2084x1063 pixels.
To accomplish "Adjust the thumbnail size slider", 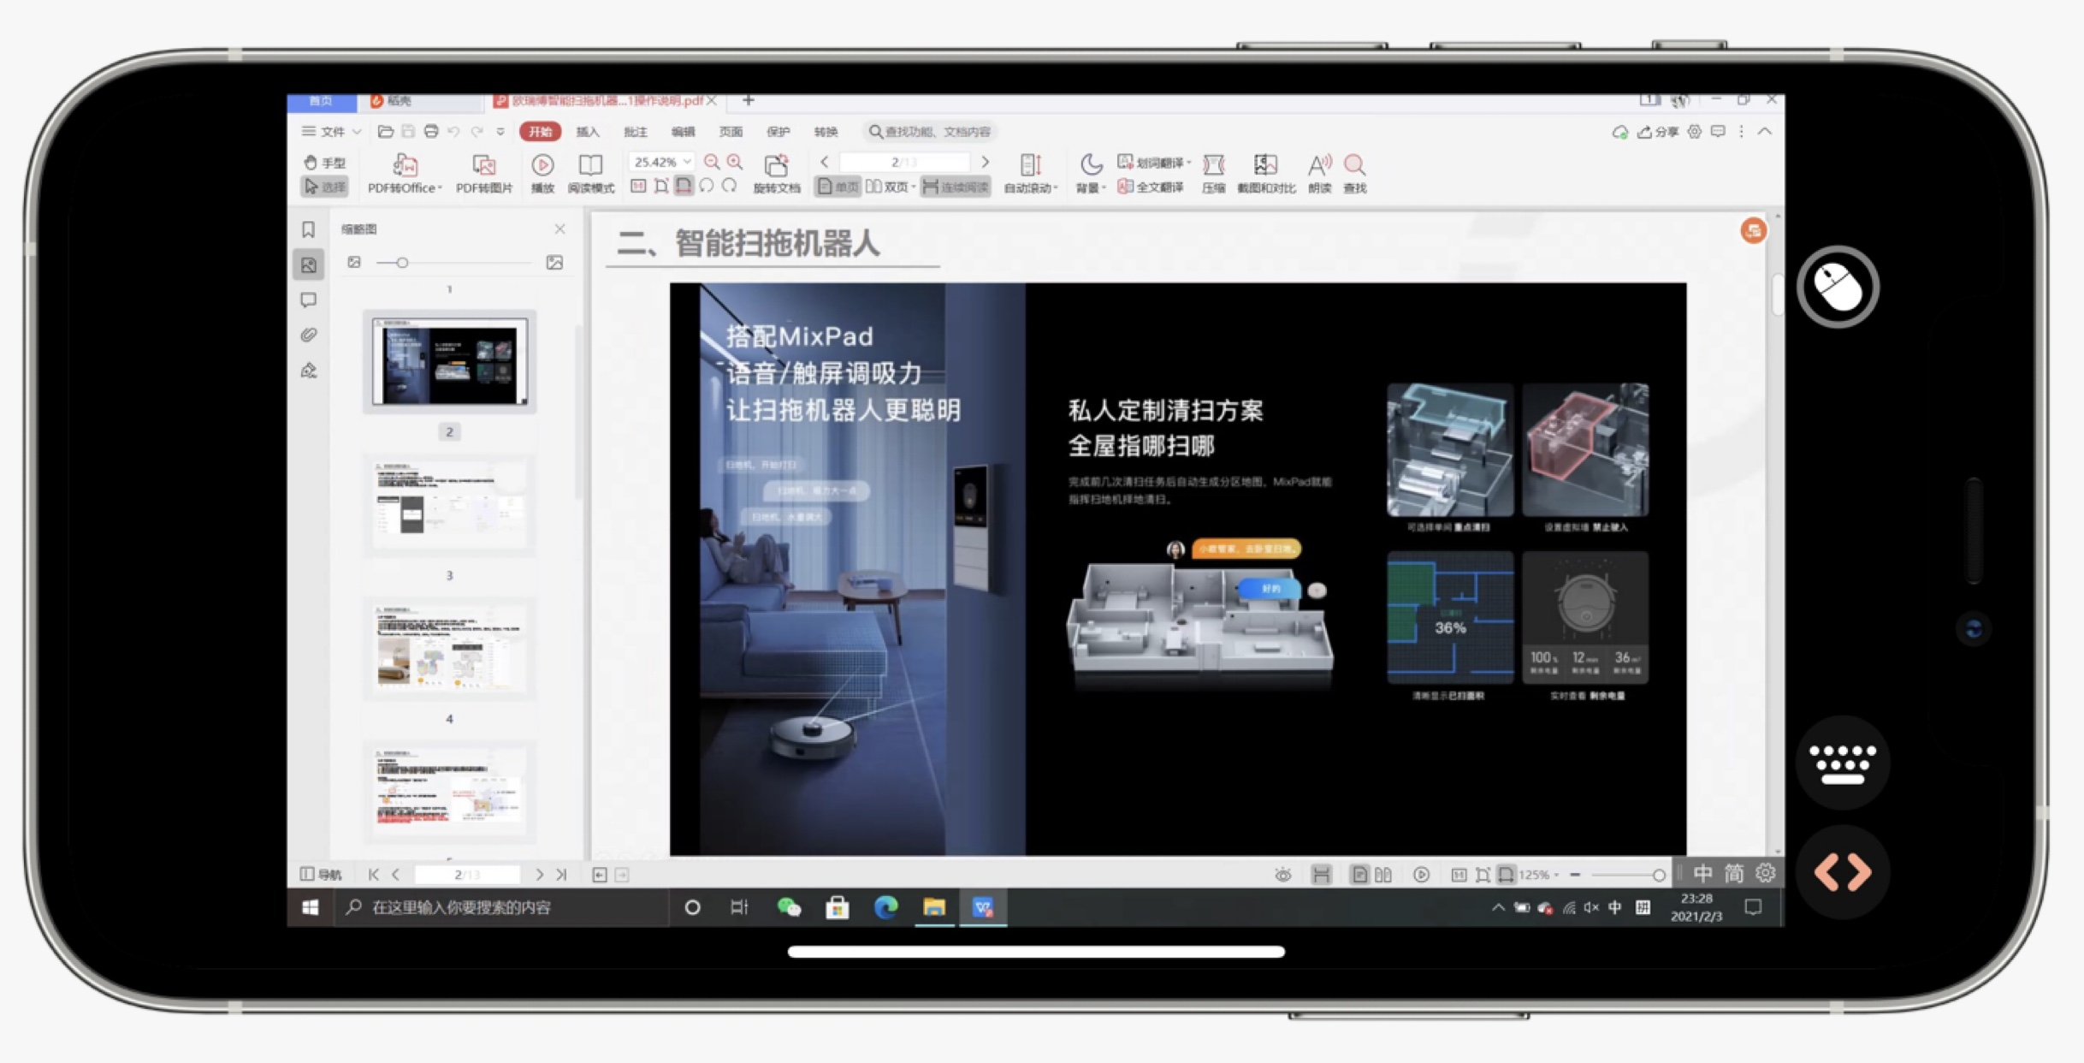I will pyautogui.click(x=402, y=262).
